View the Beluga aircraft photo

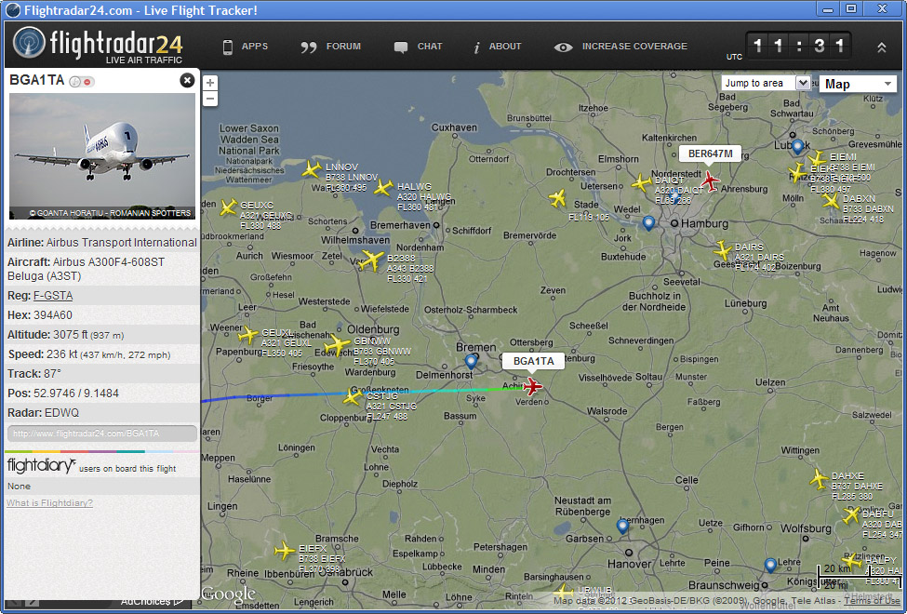(102, 155)
